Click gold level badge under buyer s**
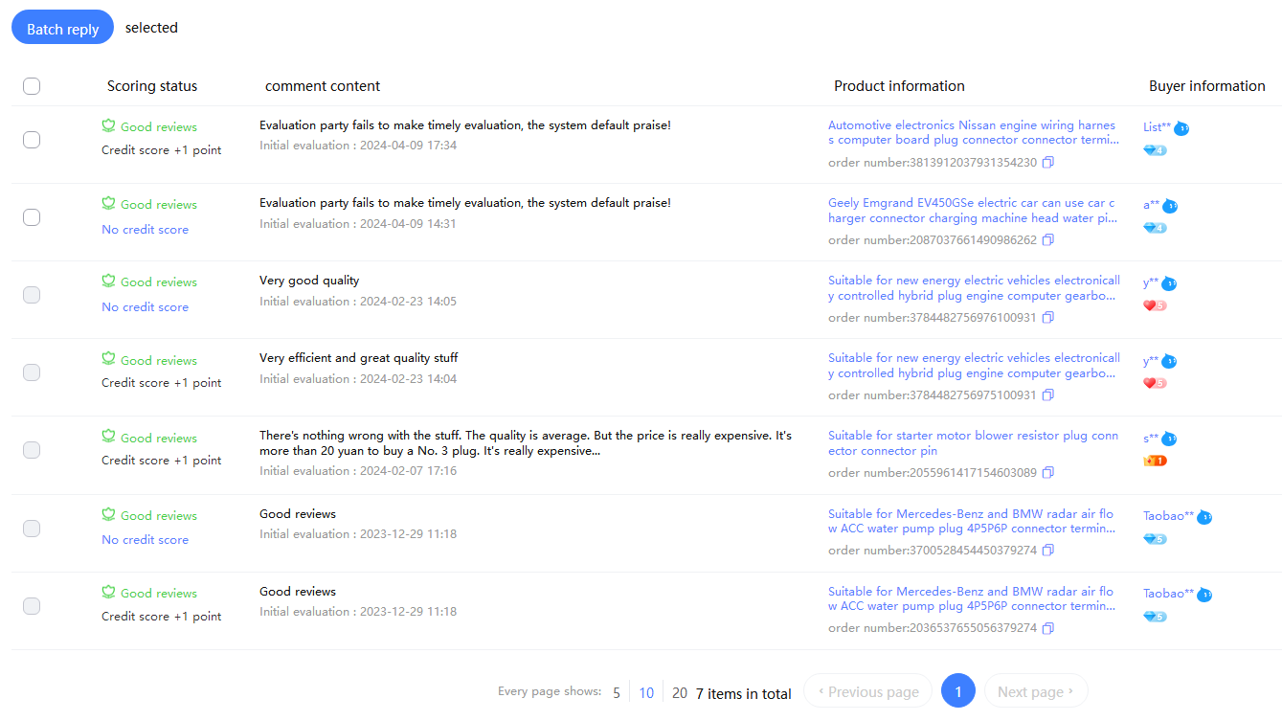The width and height of the screenshot is (1282, 721). tap(1155, 462)
